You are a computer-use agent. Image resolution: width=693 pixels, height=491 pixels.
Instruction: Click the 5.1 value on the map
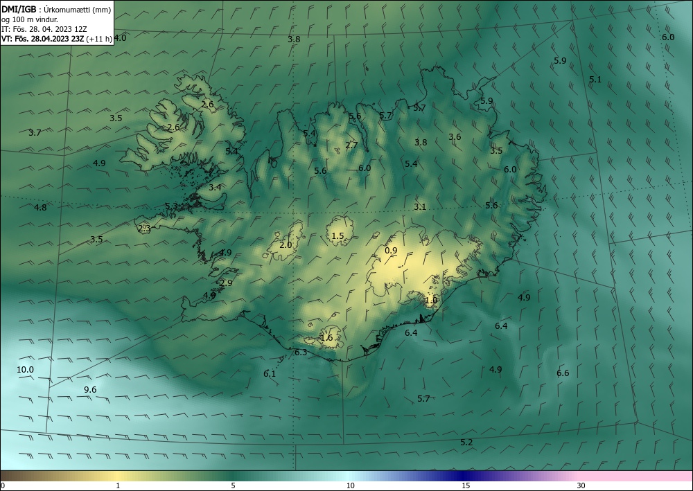[x=595, y=80]
